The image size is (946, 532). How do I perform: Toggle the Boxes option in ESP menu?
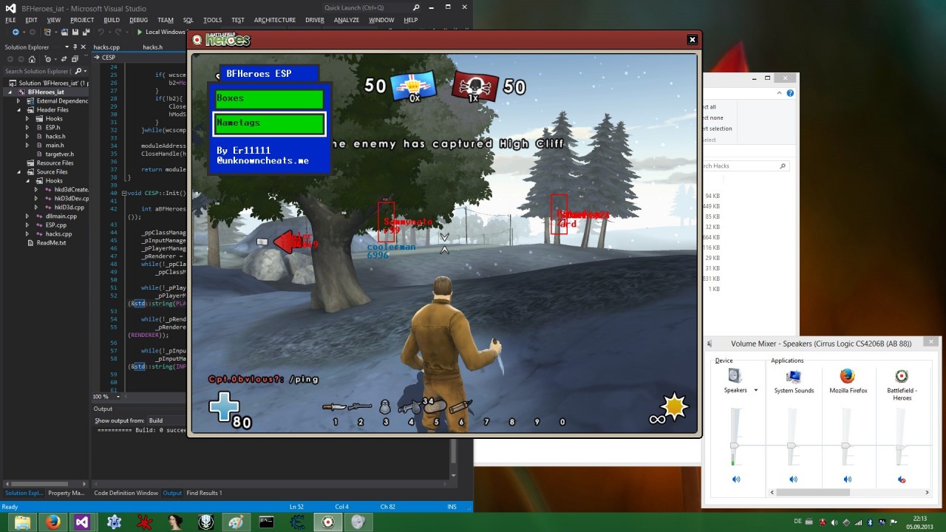[269, 99]
